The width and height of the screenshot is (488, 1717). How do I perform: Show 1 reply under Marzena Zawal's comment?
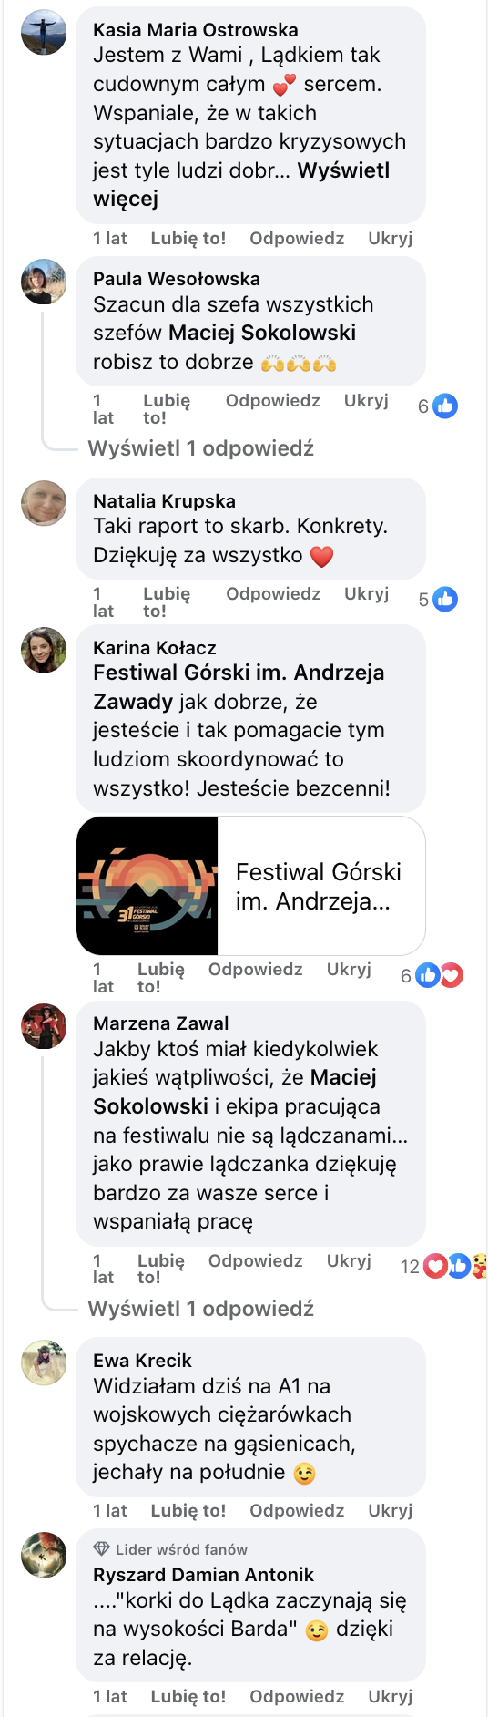201,1309
